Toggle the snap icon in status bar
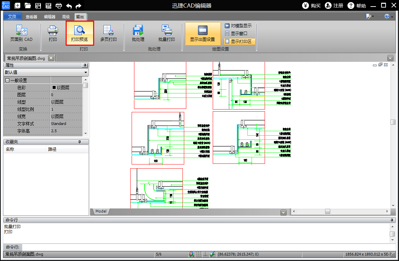399x261 pixels. point(191,254)
